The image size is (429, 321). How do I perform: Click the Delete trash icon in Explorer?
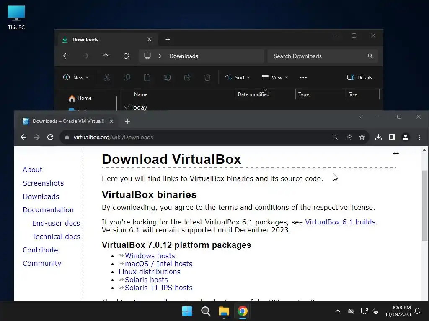[x=207, y=77]
